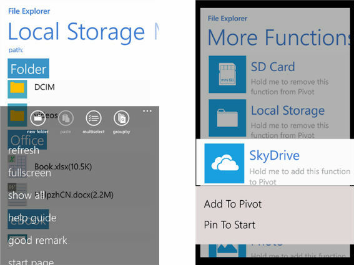The image size is (354, 265).
Task: Choose help guide from the menu
Action: [x=32, y=218]
